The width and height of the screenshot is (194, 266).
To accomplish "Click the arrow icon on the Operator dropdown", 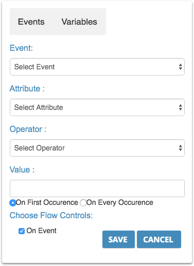I will click(x=180, y=148).
